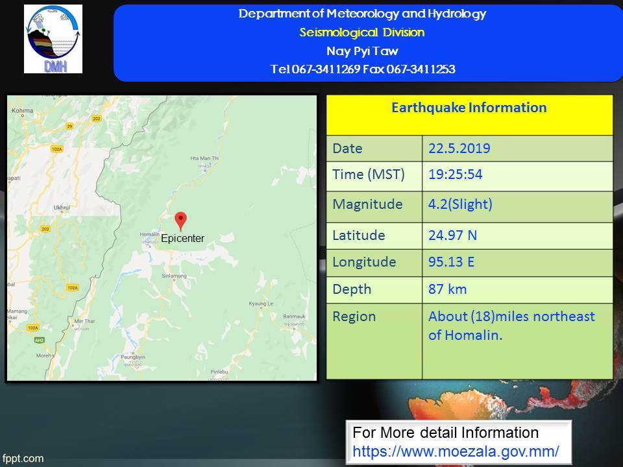The width and height of the screenshot is (623, 467).
Task: Click the route 29 road shield
Action: coord(69,126)
